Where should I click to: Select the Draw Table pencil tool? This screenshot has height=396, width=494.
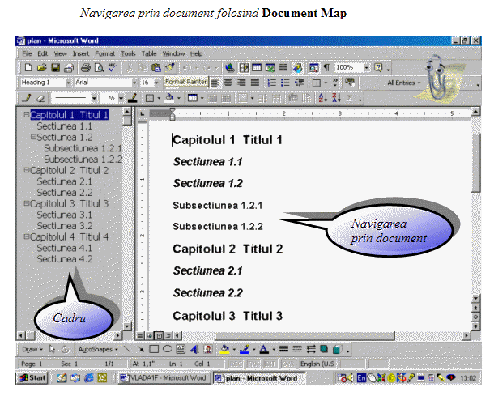pyautogui.click(x=27, y=98)
